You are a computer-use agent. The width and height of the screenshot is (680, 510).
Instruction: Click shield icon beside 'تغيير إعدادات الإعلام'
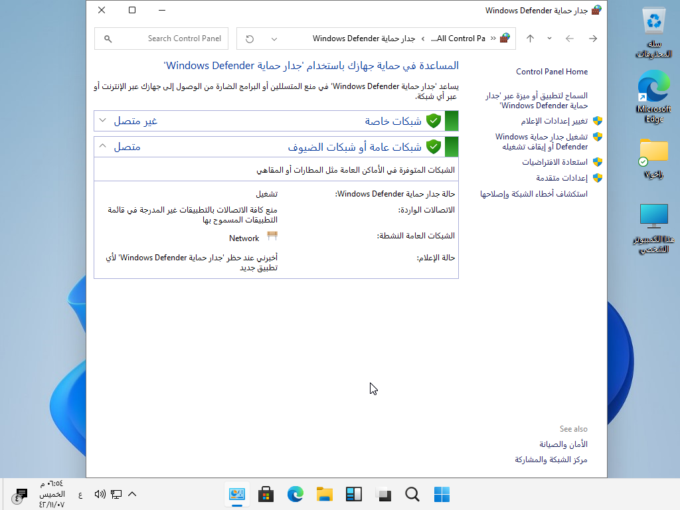click(x=598, y=121)
